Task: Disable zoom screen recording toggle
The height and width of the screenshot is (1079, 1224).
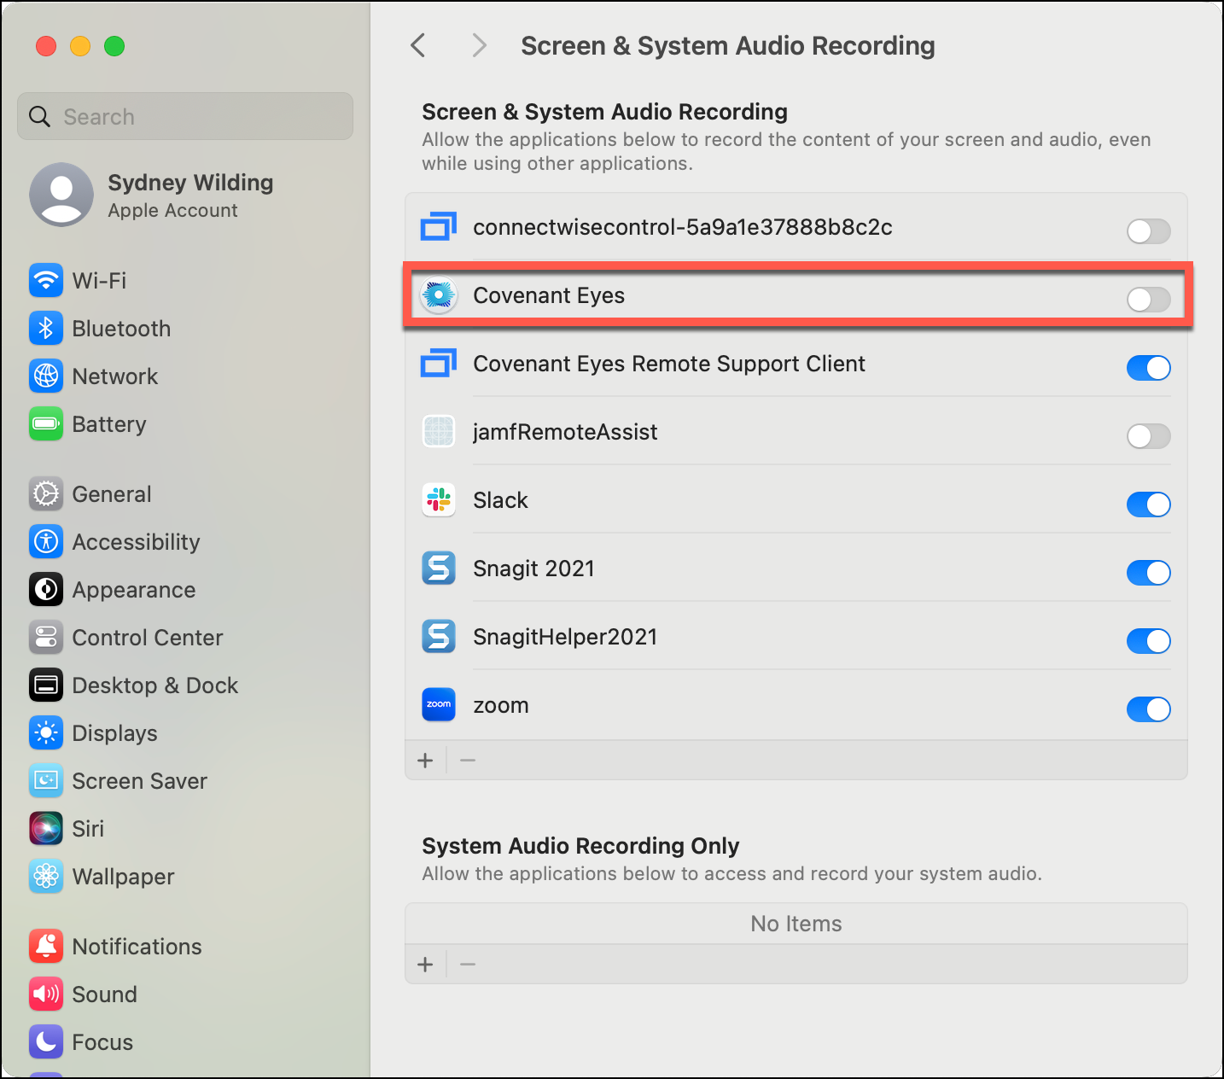Action: tap(1149, 709)
